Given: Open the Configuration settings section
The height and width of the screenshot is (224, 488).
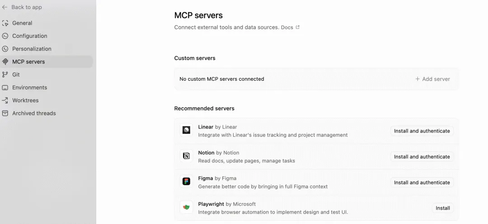Looking at the screenshot, I should click(29, 36).
